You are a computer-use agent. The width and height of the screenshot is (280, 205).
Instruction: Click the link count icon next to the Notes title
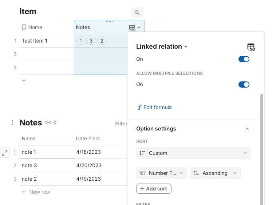pyautogui.click(x=48, y=123)
